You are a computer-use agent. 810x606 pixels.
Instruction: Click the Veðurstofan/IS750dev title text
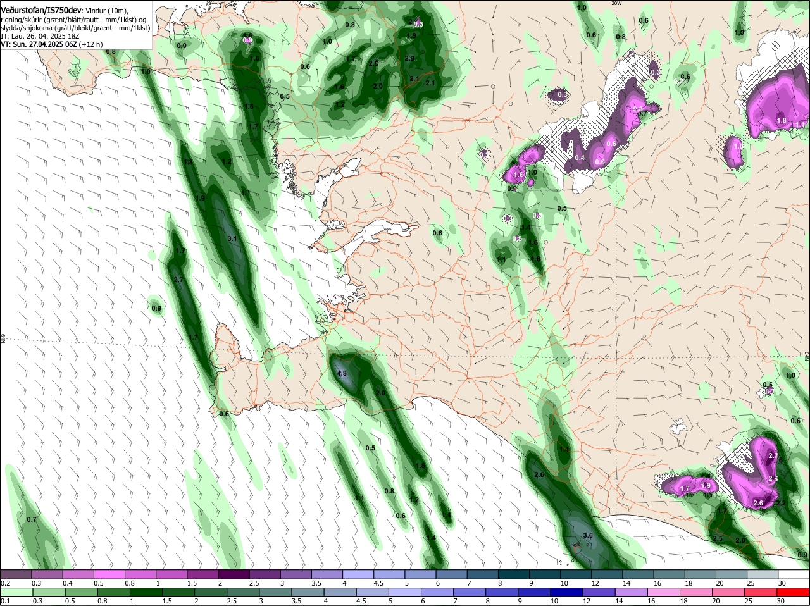point(41,11)
